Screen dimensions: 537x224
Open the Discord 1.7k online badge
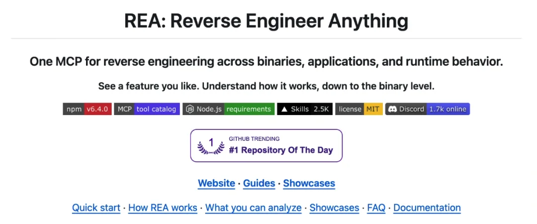(x=428, y=109)
